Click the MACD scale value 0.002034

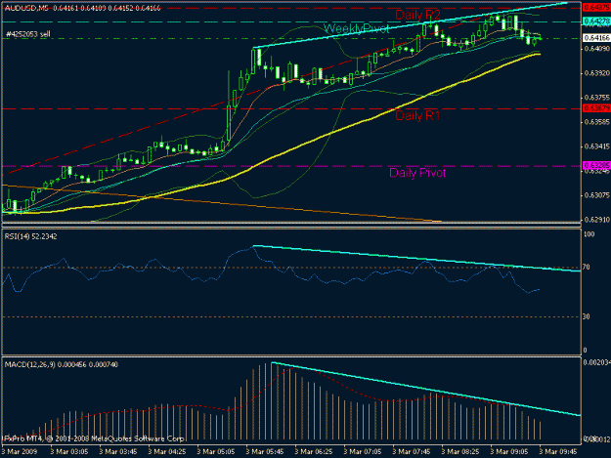click(x=597, y=362)
